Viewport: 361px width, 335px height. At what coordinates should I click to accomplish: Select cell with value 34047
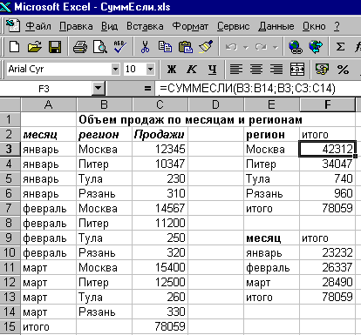(327, 164)
